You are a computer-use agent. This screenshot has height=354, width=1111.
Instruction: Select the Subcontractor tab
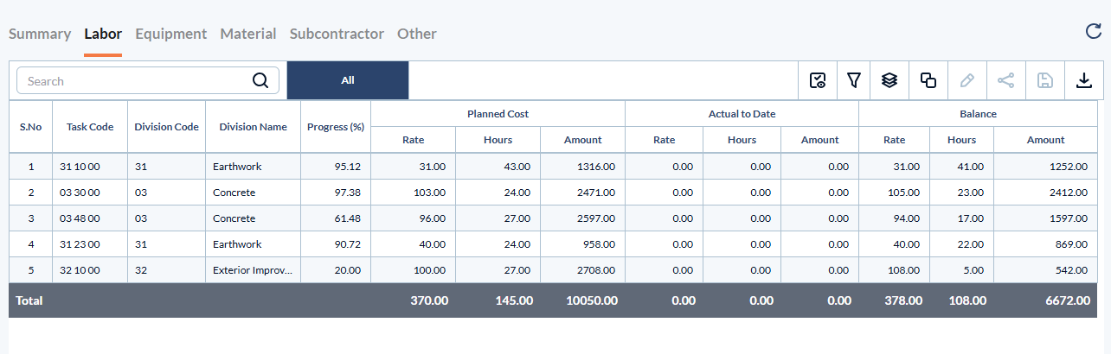click(x=337, y=35)
